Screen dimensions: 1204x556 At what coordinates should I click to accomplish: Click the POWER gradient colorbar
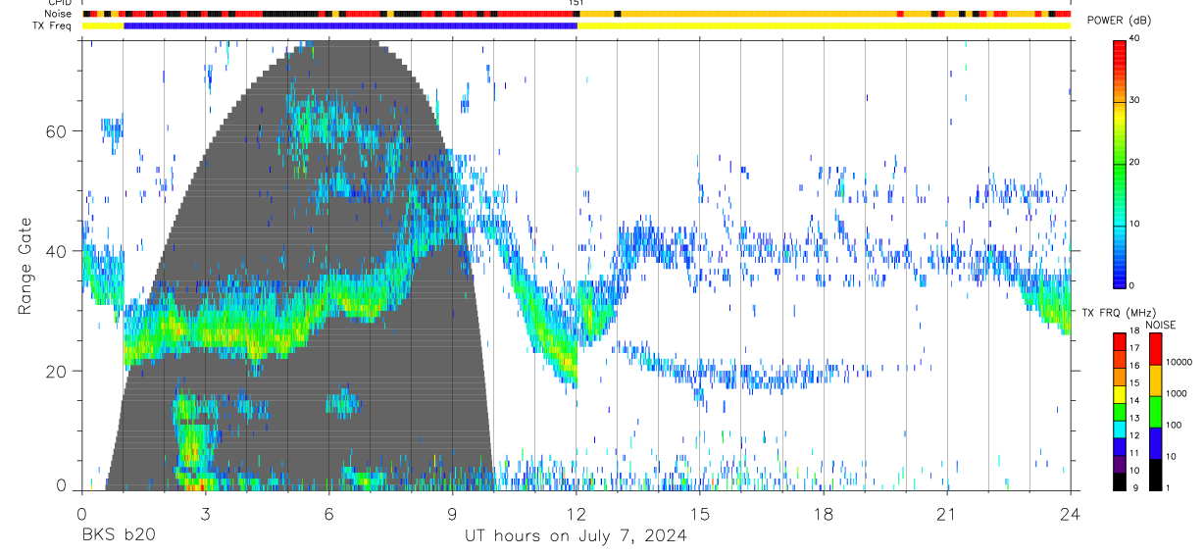click(1120, 163)
